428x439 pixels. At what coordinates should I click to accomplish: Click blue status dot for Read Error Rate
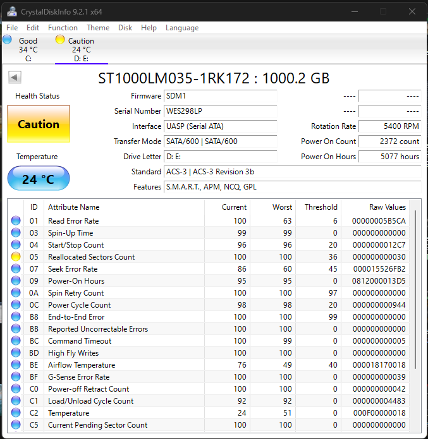pos(16,220)
